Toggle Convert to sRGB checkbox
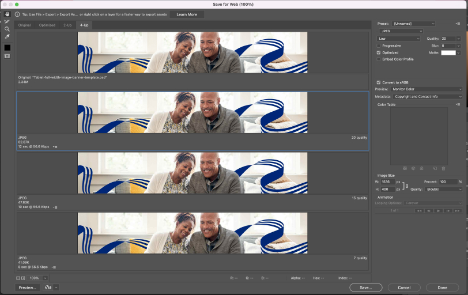 [x=379, y=82]
